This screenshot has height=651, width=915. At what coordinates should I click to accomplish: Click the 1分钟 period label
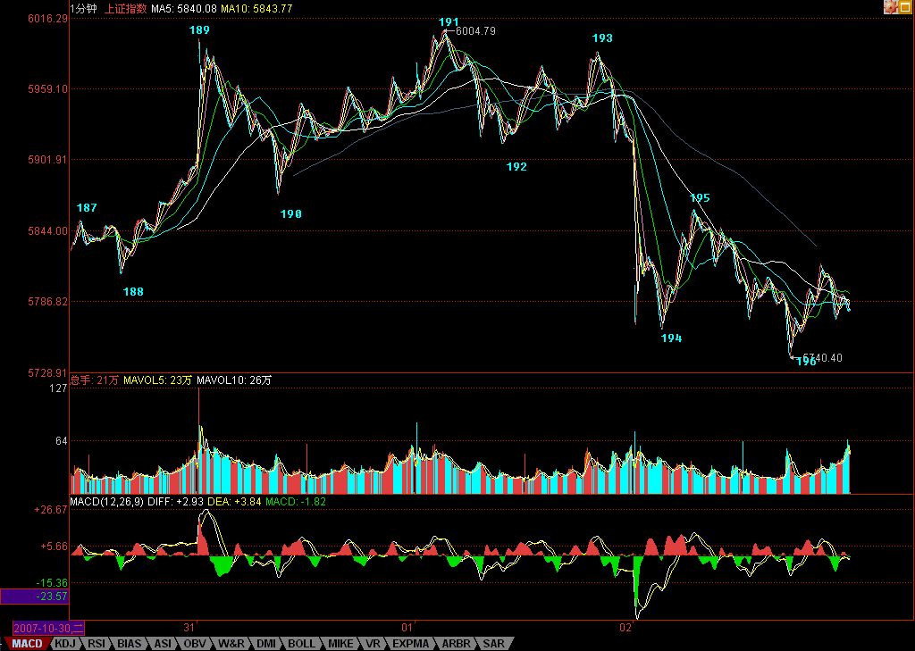(84, 8)
